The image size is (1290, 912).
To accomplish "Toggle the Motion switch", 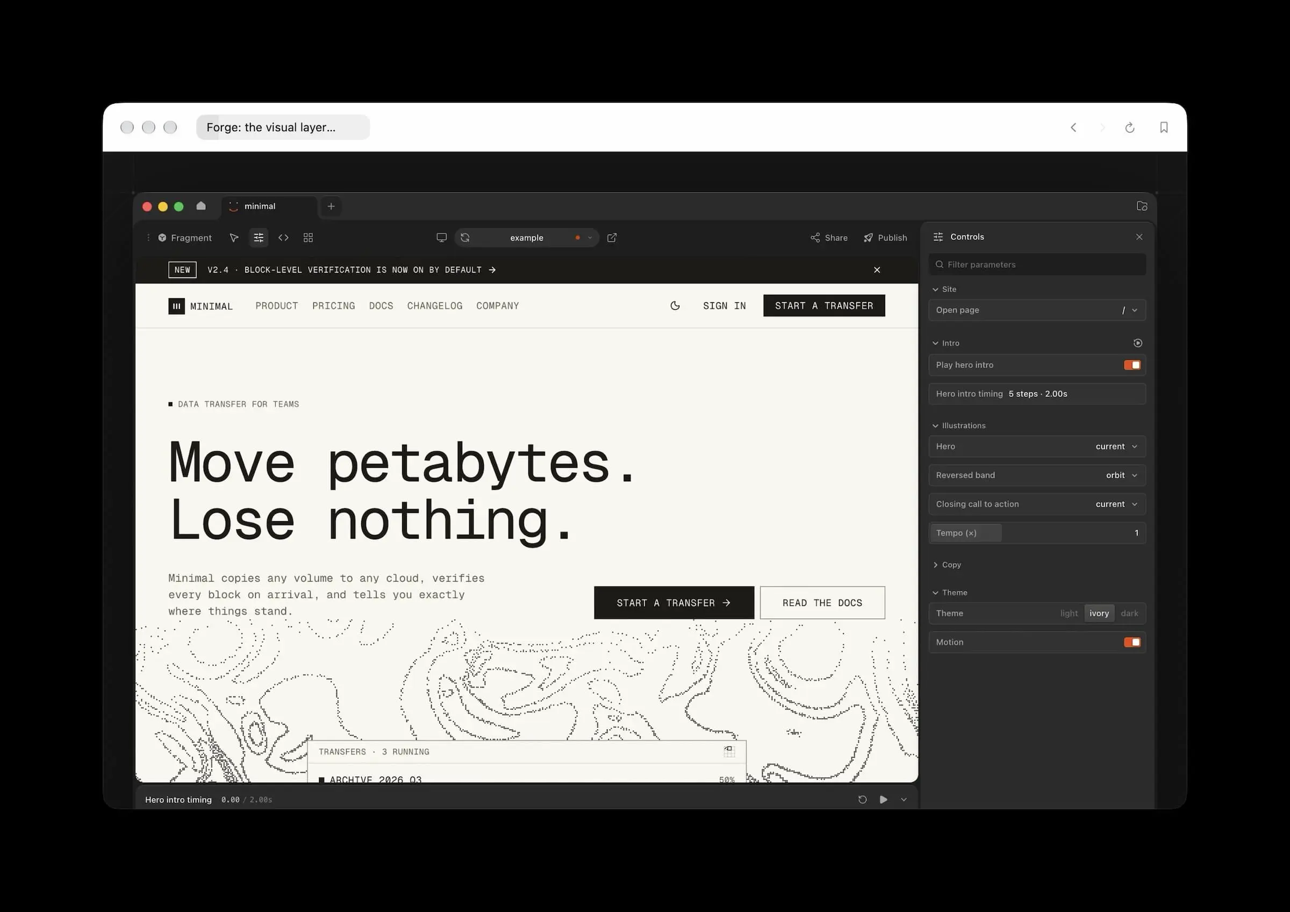I will [1132, 642].
